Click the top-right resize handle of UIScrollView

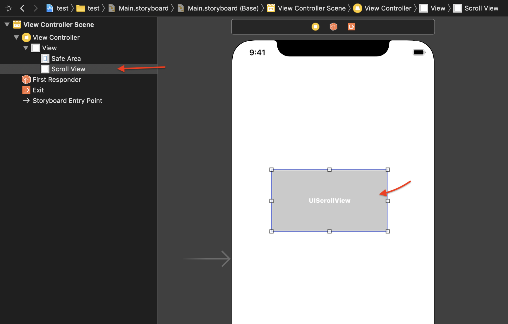click(388, 170)
